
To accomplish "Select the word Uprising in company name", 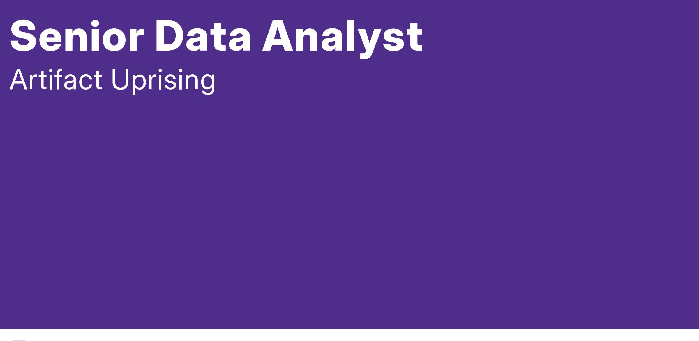I will tap(163, 81).
